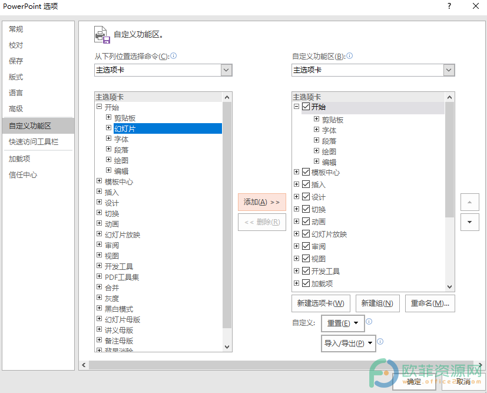The height and width of the screenshot is (393, 487).
Task: Confirm with the 确定 button
Action: (x=414, y=382)
